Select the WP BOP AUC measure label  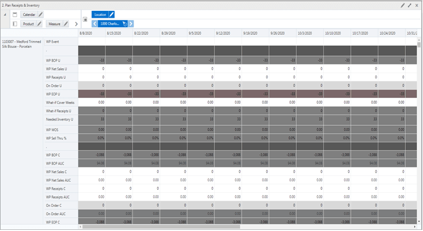coord(55,164)
